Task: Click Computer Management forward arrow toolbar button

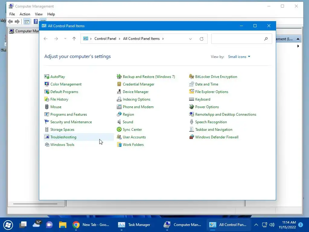Action: point(17,21)
